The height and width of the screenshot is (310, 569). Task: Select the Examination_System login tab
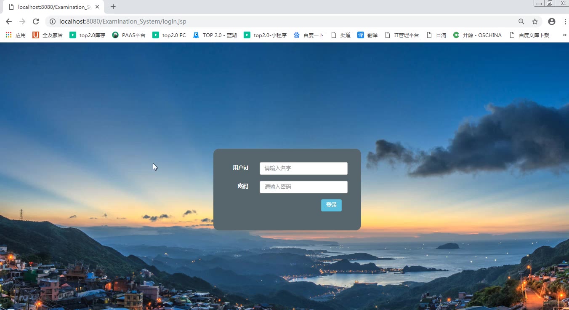[53, 7]
